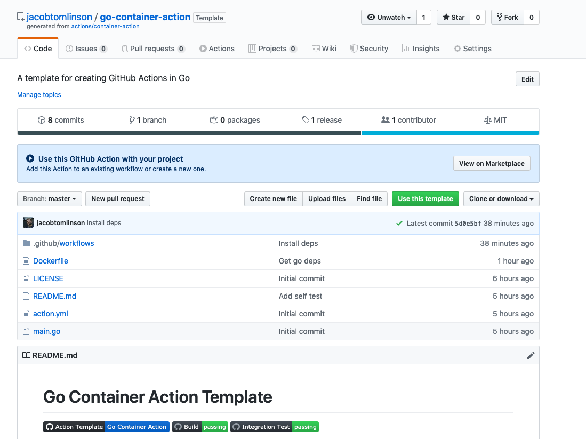
Task: Open the latest commit hash 5d0e5bf
Action: (468, 223)
